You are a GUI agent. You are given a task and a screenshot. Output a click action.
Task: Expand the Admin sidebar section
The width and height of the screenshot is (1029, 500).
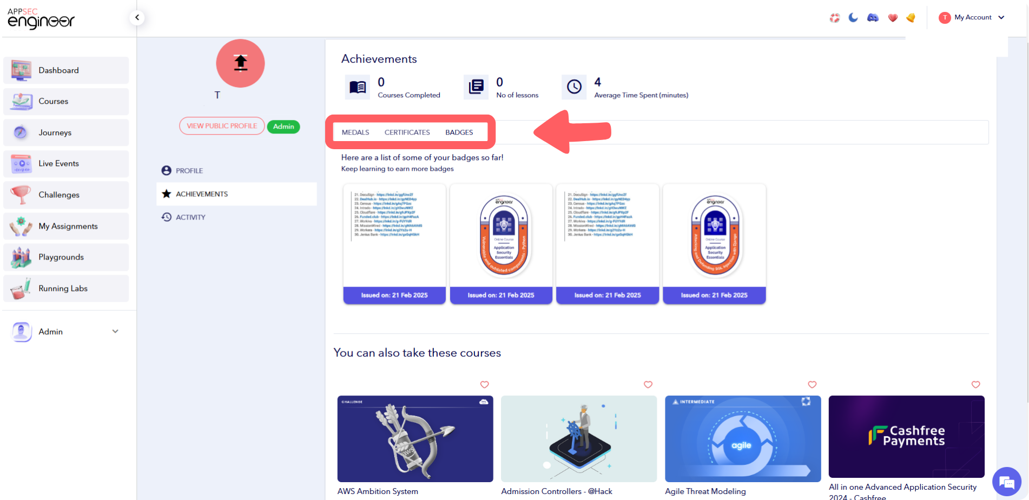115,331
